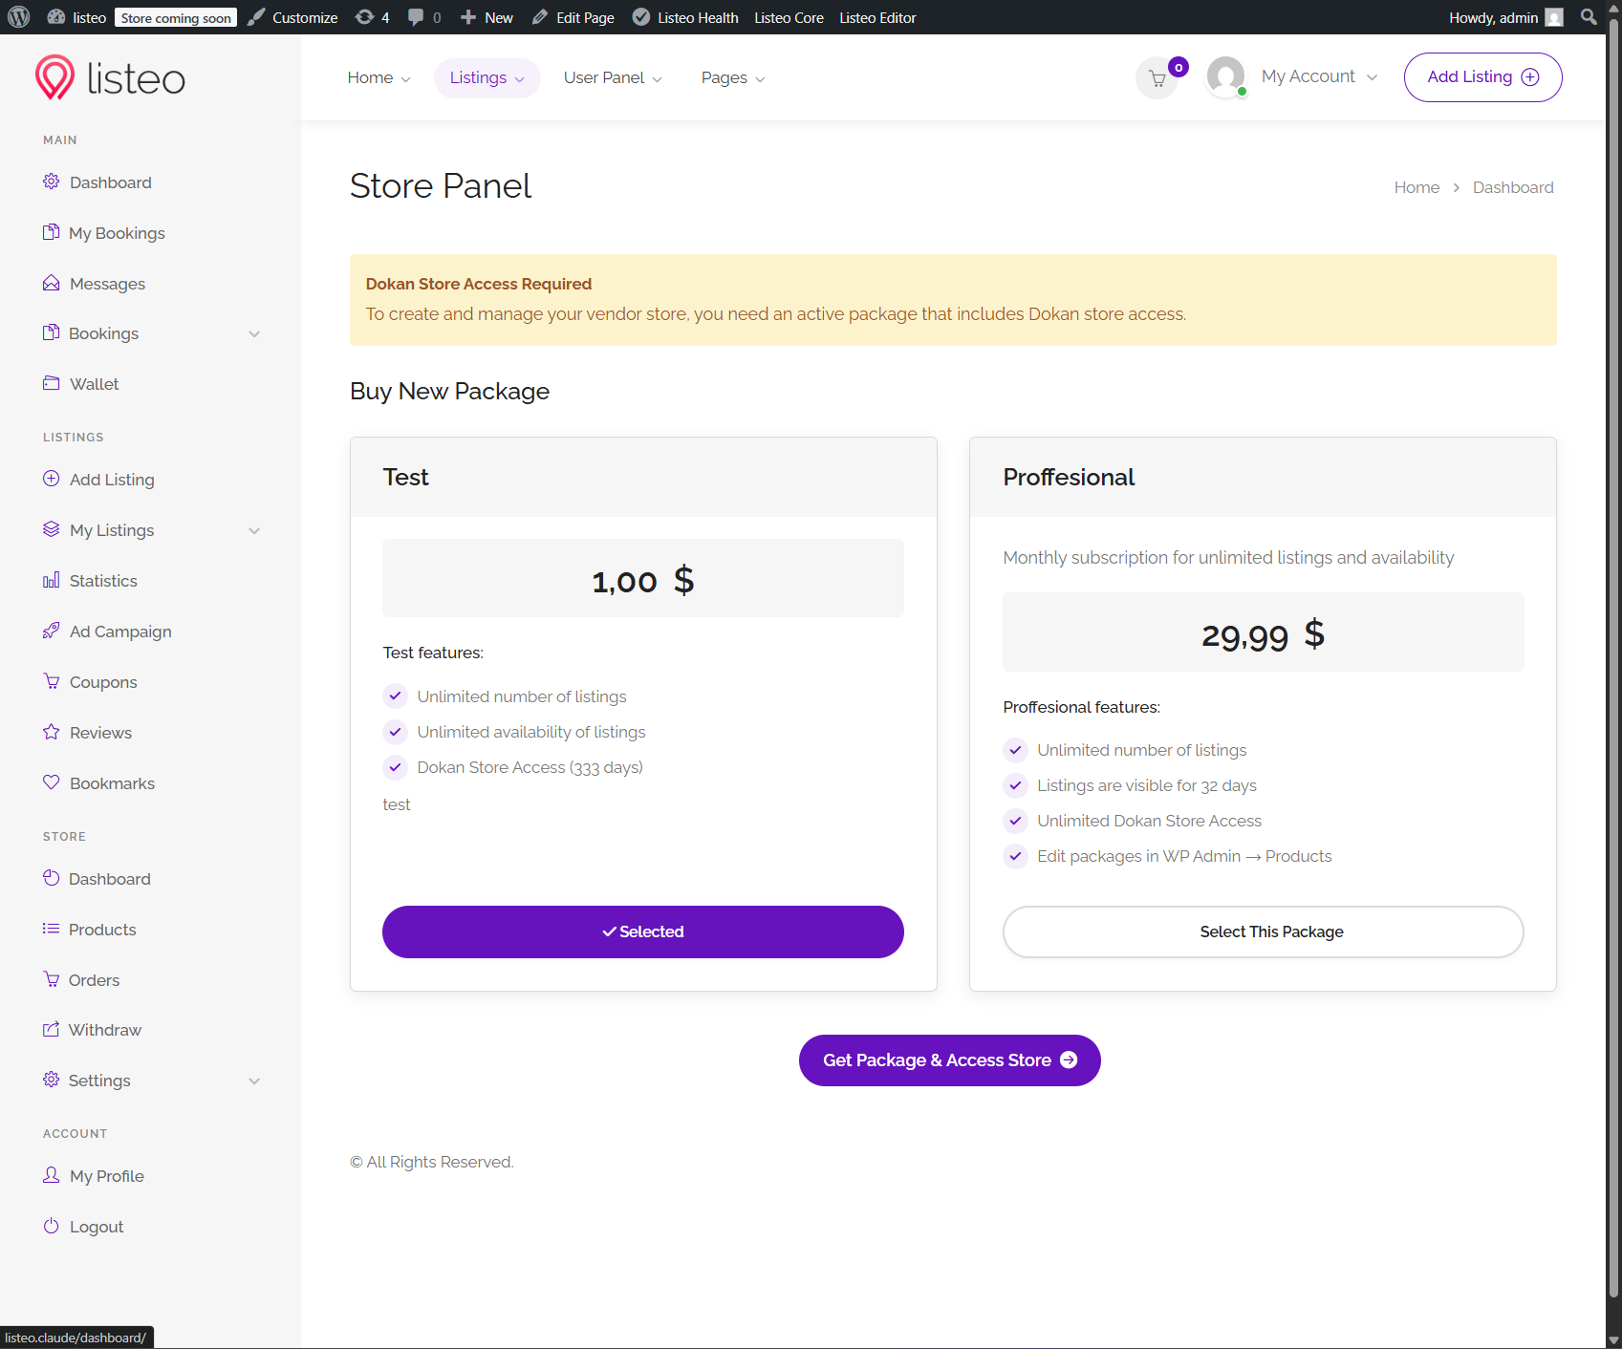Open the shopping cart icon
The height and width of the screenshot is (1349, 1622).
[1157, 78]
